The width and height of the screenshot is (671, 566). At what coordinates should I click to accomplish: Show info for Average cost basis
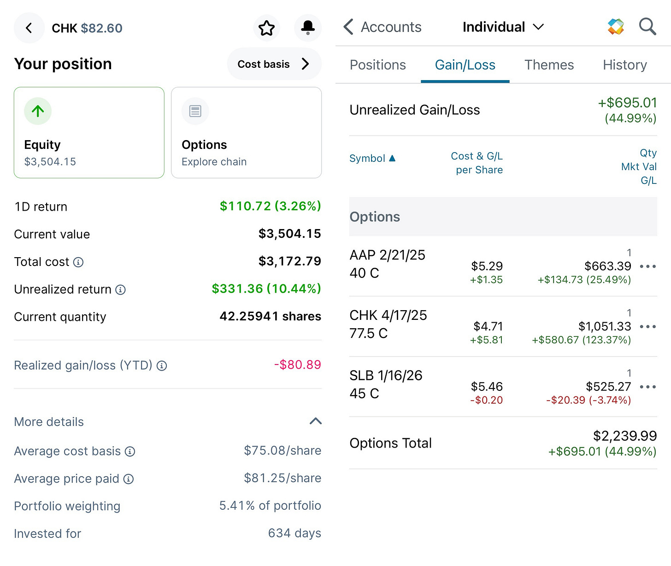[x=130, y=452]
